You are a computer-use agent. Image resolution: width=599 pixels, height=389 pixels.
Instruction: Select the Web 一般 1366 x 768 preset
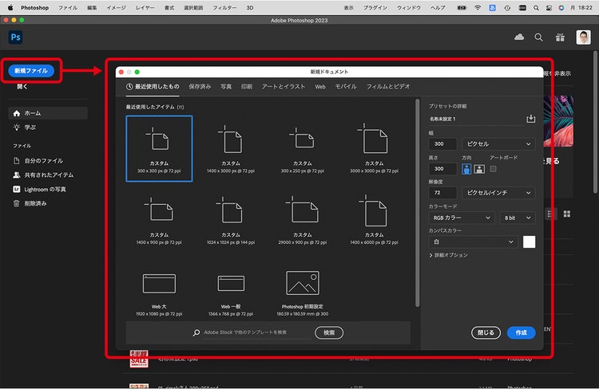231,293
